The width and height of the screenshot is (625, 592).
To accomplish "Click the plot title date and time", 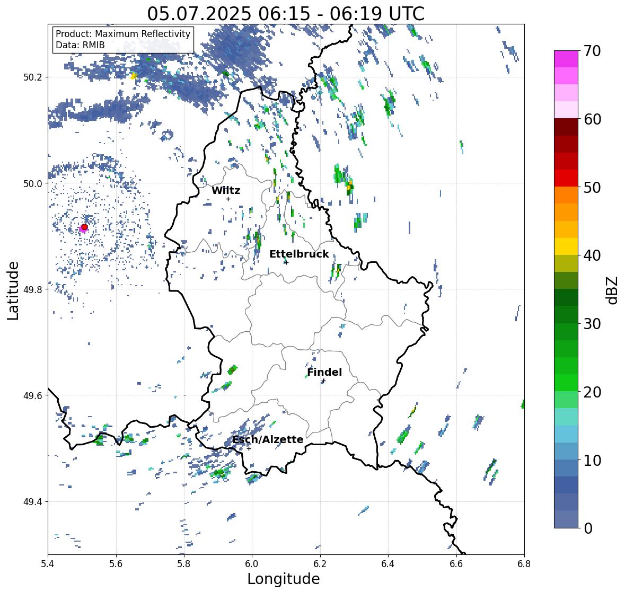I will coord(286,14).
